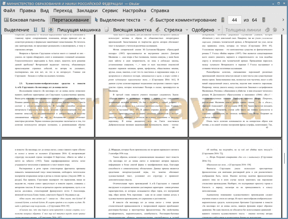Select the inline note icon
This screenshot has width=288, height=219.
[107, 30]
